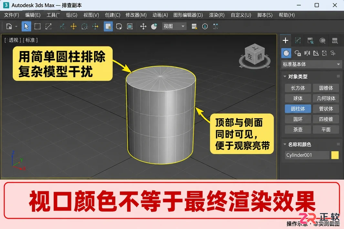Screen dimensions: 344x229
Task: Open the 动画(A) menu
Action: click(x=160, y=15)
